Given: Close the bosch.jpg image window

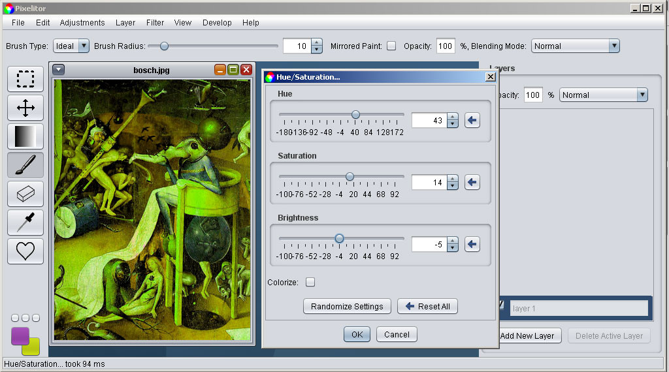Looking at the screenshot, I should click(246, 70).
